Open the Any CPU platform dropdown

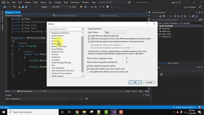(x=60, y=7)
